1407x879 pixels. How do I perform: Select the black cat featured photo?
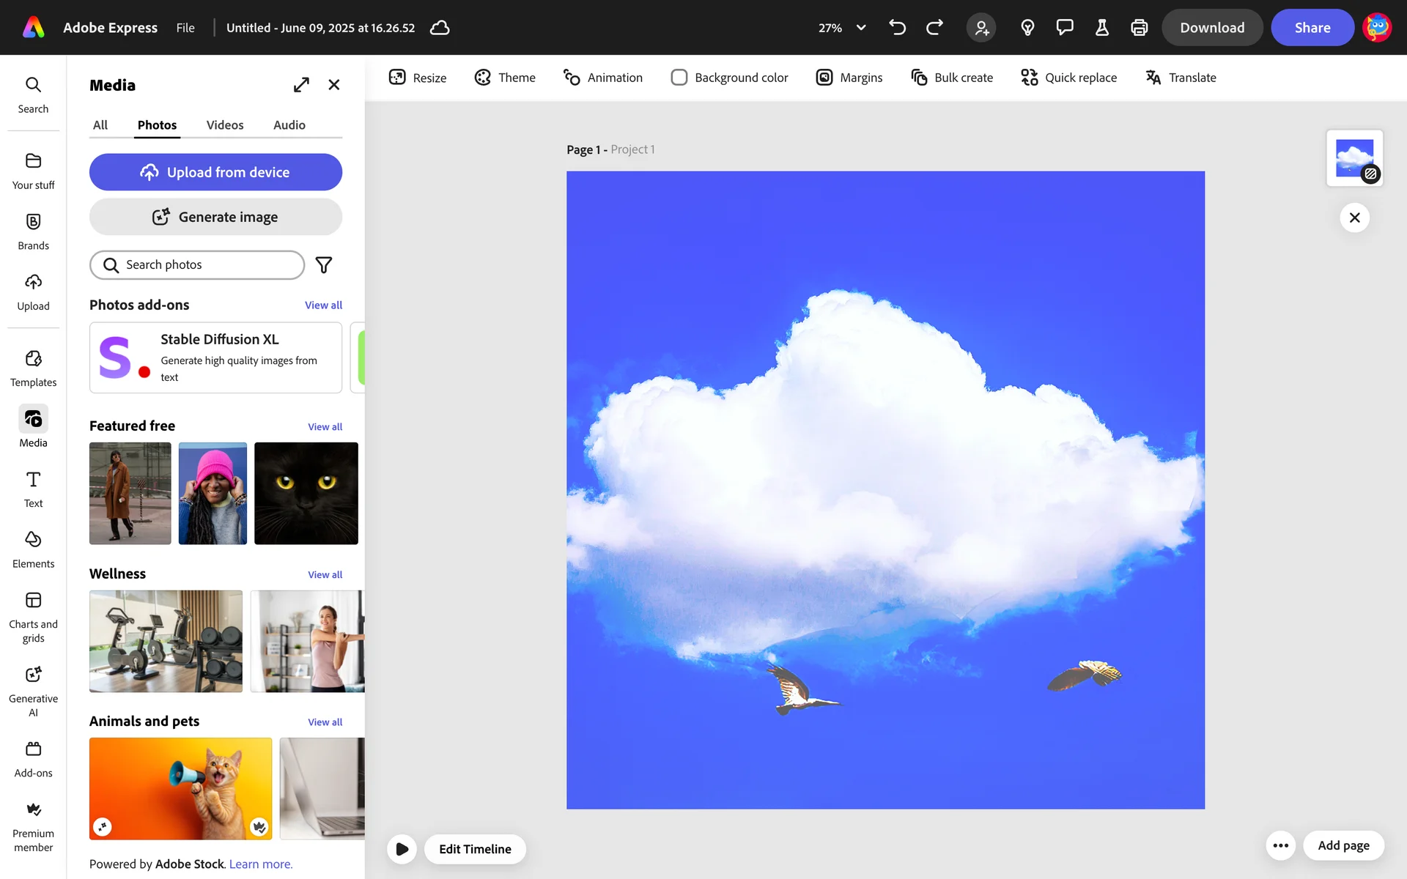click(306, 493)
